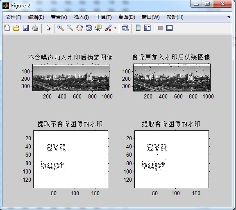This screenshot has width=236, height=210.
Task: Open the 编辑(E) menu
Action: click(x=36, y=17)
